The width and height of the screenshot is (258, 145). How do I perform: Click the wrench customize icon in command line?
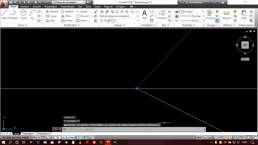(60, 129)
